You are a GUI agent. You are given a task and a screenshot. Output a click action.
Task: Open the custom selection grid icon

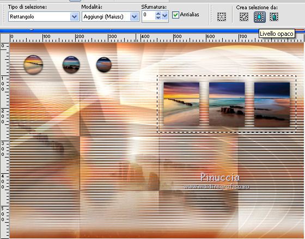coord(222,17)
